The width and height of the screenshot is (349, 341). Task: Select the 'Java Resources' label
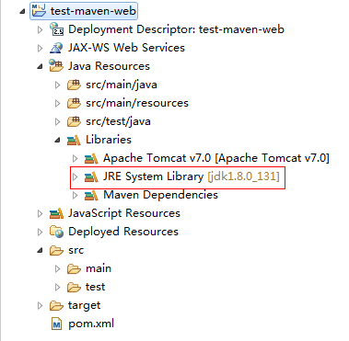(x=109, y=66)
